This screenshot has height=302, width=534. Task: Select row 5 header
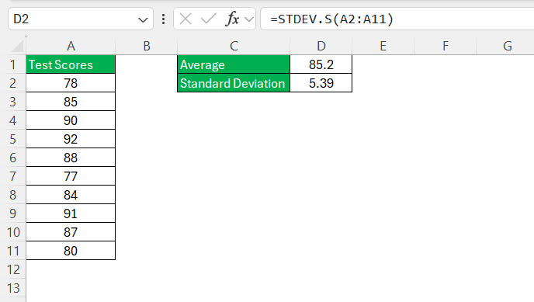[x=13, y=139]
